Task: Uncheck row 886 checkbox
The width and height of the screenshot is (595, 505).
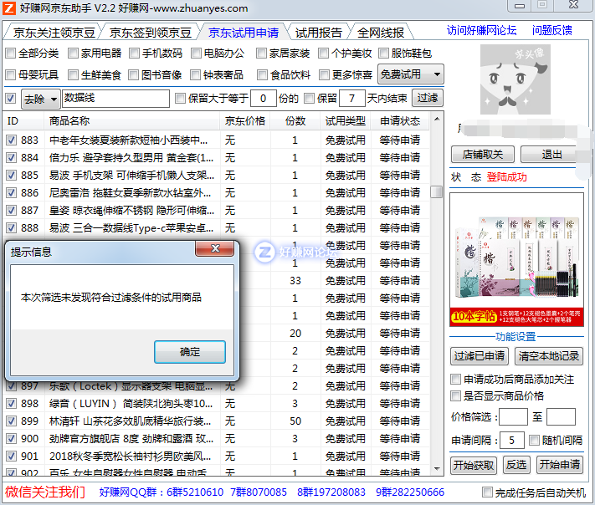Action: click(11, 192)
